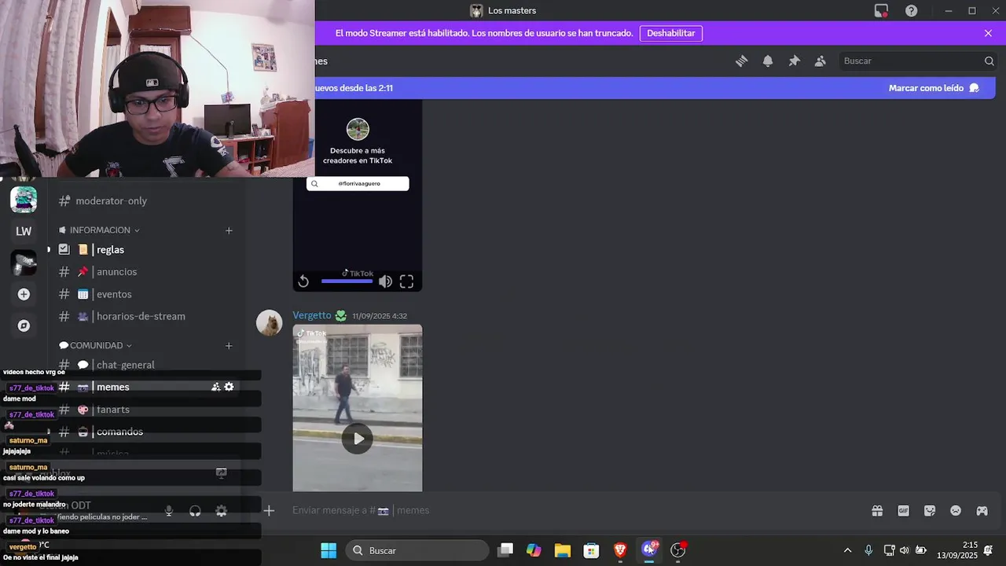Screen dimensions: 1006x566
Task: Open the GIF picker
Action: point(904,511)
